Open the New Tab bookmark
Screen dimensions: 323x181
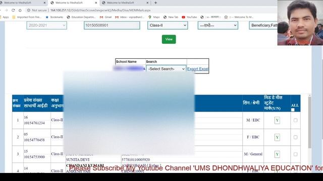(x=171, y=17)
